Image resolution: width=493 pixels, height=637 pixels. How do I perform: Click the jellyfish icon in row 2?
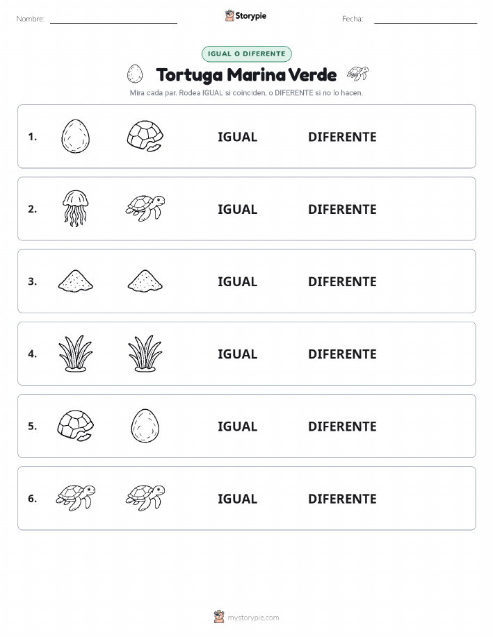(x=75, y=208)
